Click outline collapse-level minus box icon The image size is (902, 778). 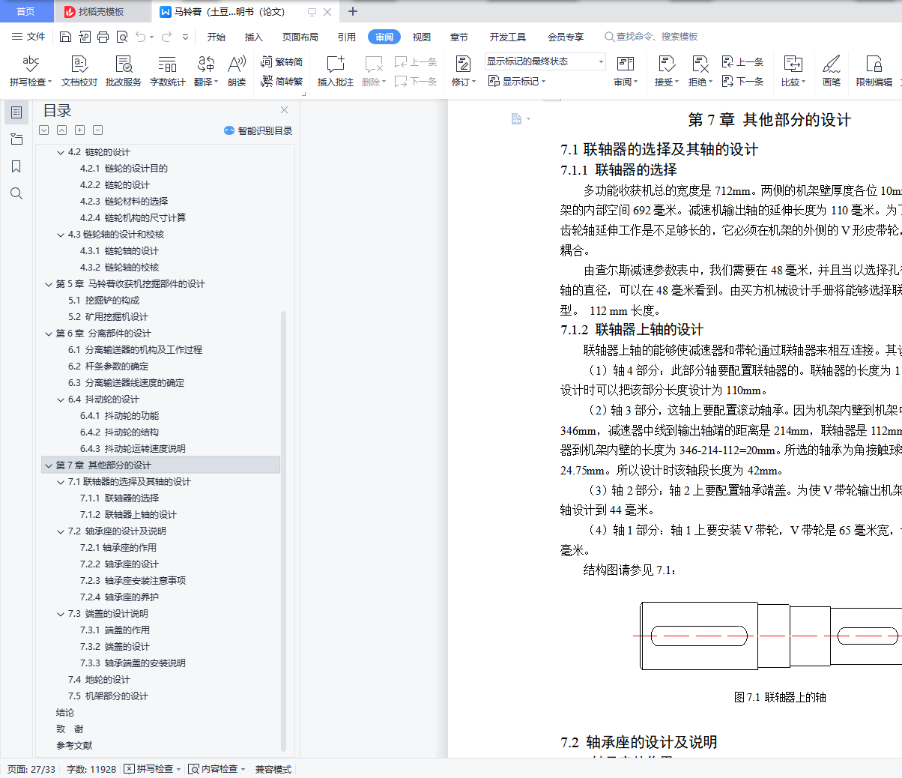tap(98, 130)
